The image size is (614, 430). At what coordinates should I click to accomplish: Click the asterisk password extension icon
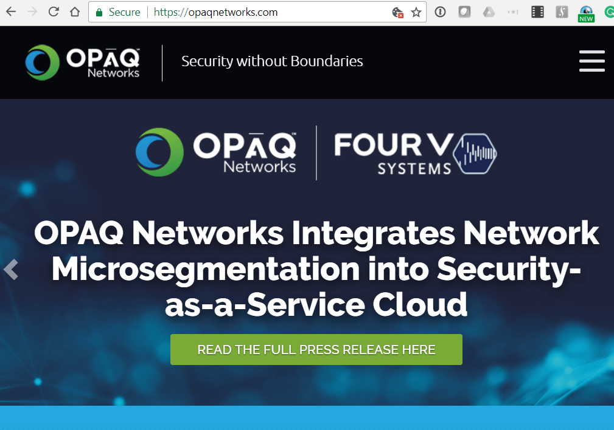pyautogui.click(x=513, y=12)
